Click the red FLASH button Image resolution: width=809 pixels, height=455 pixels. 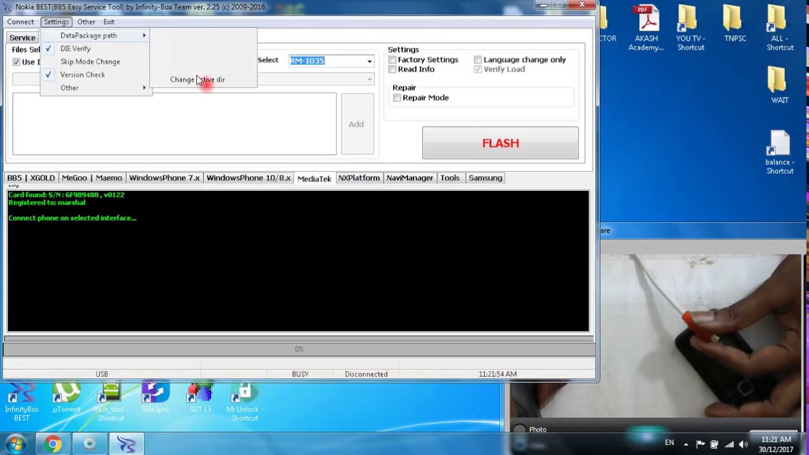(x=500, y=143)
